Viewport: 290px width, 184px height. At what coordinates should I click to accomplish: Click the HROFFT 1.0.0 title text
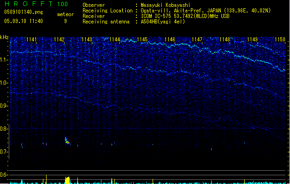(x=36, y=4)
